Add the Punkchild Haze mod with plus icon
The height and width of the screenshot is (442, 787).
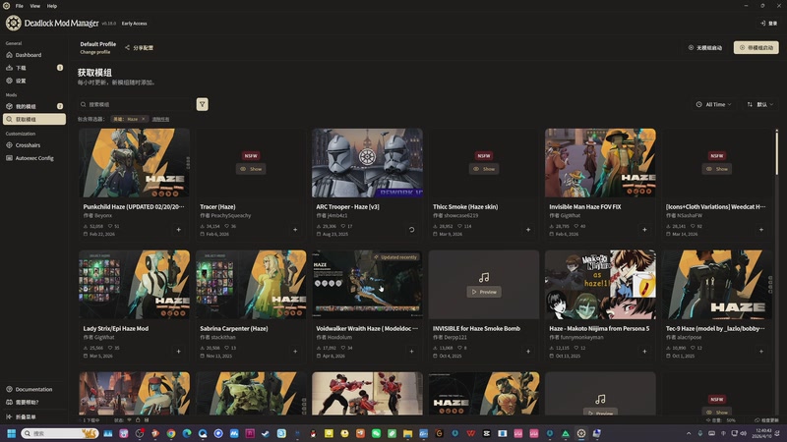tap(179, 230)
